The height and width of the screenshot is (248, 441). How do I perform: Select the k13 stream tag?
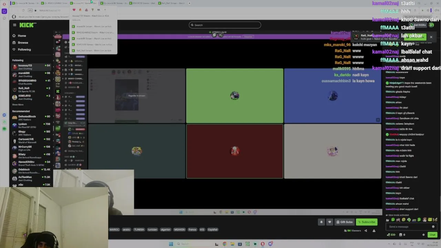tap(202, 230)
